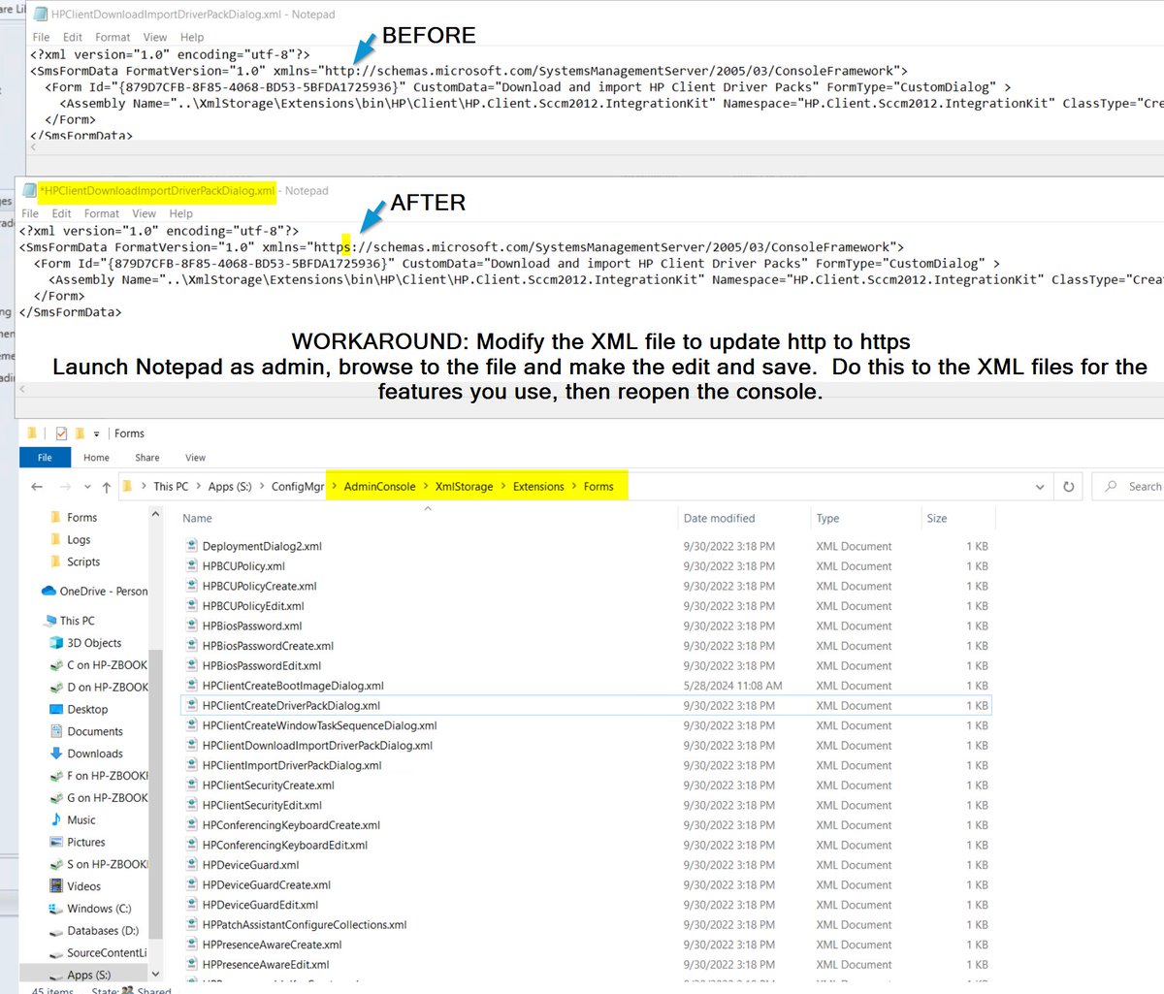This screenshot has height=994, width=1164.
Task: Click the 3D Objects folder icon
Action: [x=56, y=643]
